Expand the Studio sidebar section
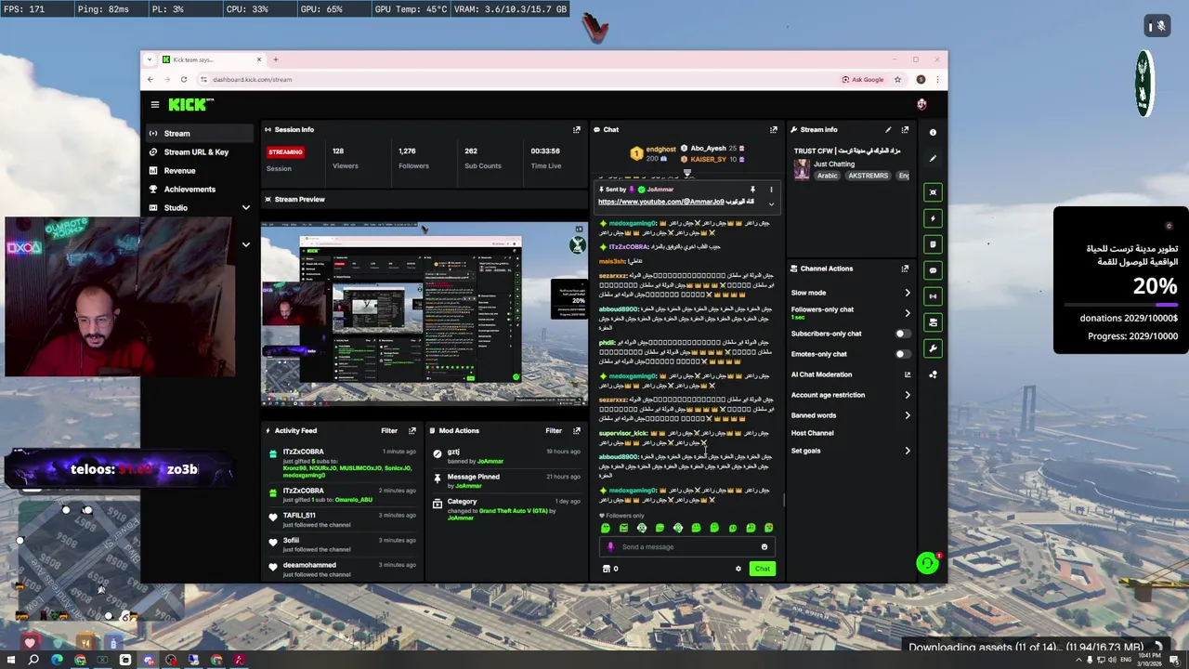Image resolution: width=1189 pixels, height=669 pixels. click(x=245, y=208)
